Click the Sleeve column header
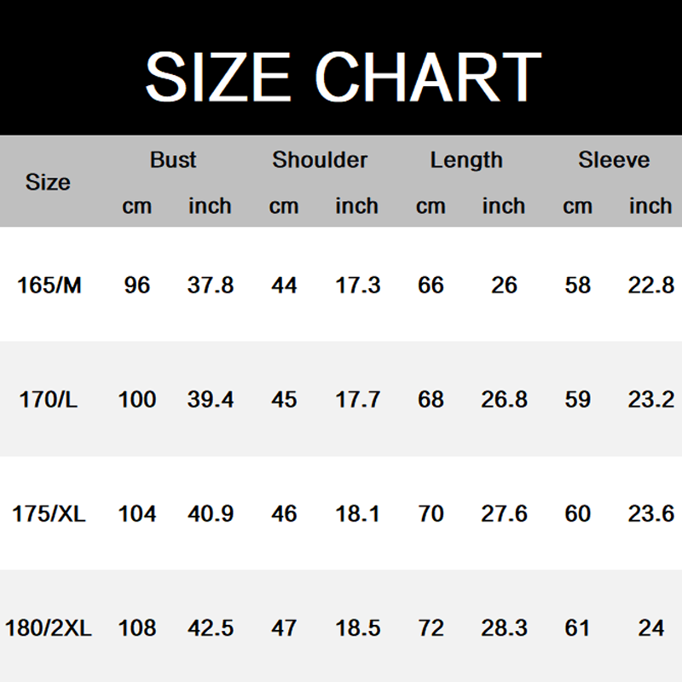The width and height of the screenshot is (682, 682). pyautogui.click(x=614, y=160)
